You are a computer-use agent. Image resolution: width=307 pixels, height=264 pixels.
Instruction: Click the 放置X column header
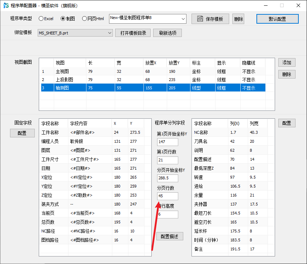pyautogui.click(x=155, y=63)
